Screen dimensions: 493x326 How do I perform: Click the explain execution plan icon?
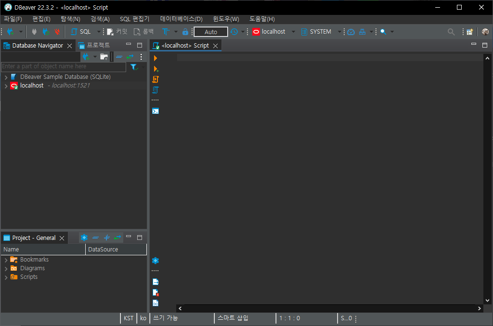point(156,90)
